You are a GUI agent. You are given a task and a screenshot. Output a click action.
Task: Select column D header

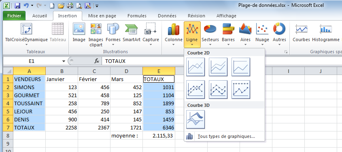tap(127, 71)
